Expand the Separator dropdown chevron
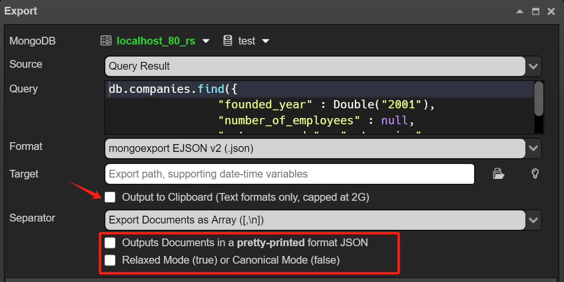The height and width of the screenshot is (282, 564). coord(533,220)
